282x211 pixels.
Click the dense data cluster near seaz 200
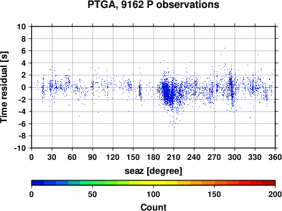tap(168, 94)
